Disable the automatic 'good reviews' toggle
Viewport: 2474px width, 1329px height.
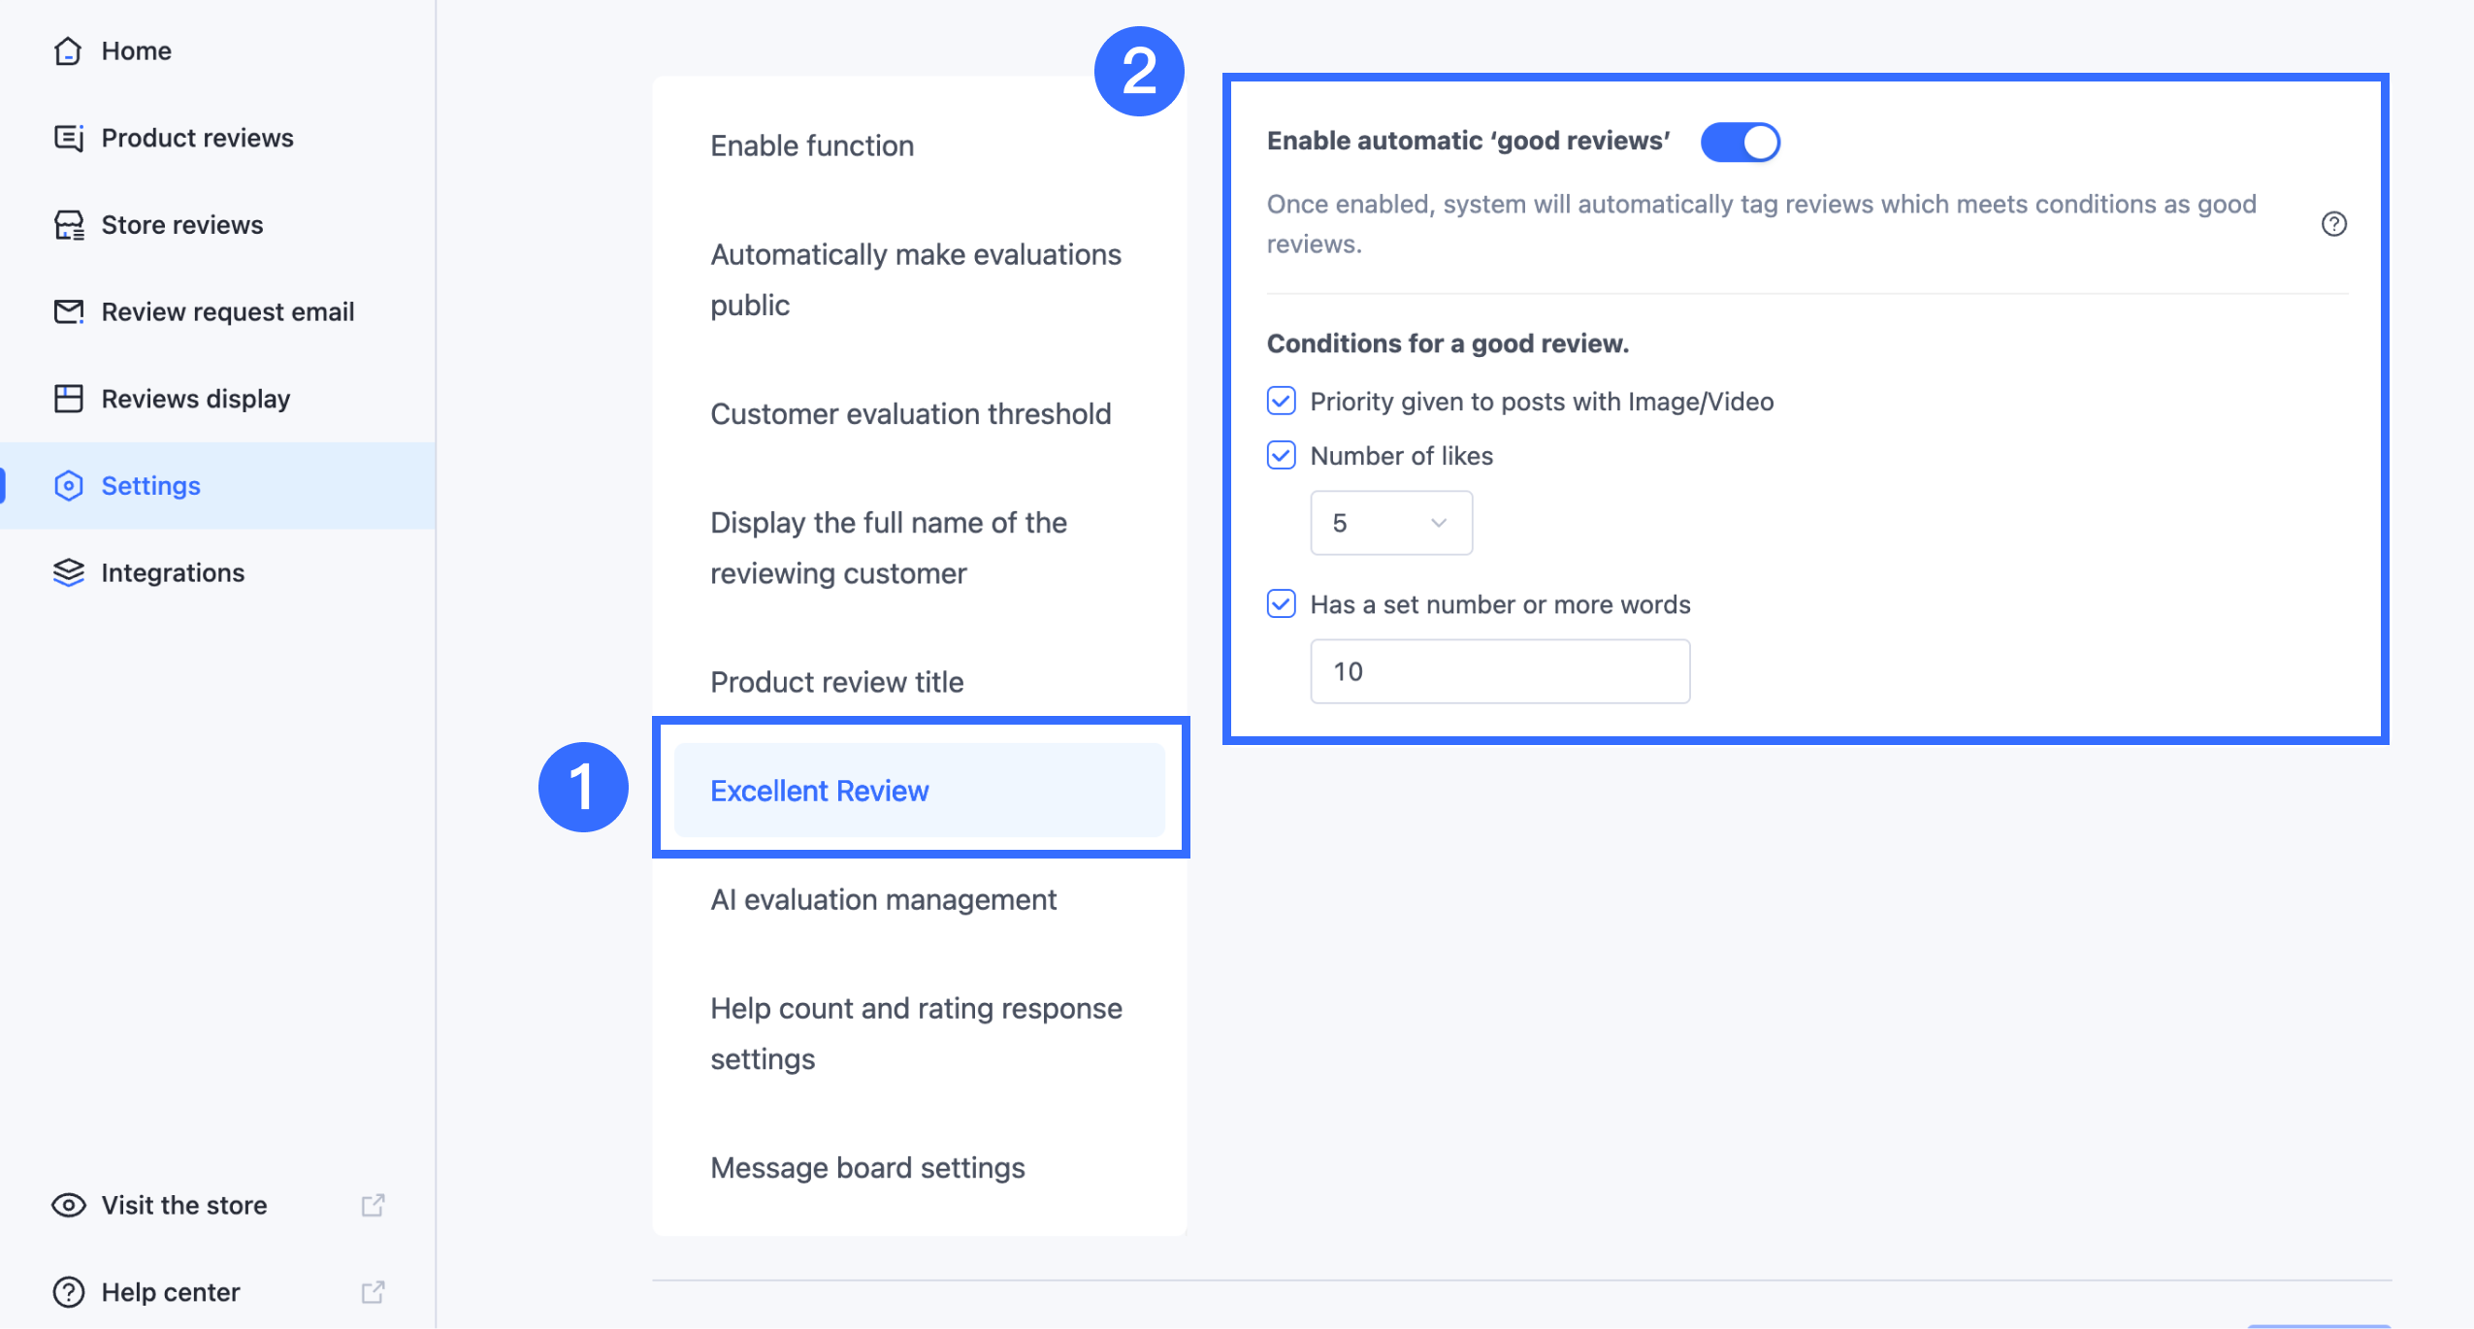tap(1740, 143)
